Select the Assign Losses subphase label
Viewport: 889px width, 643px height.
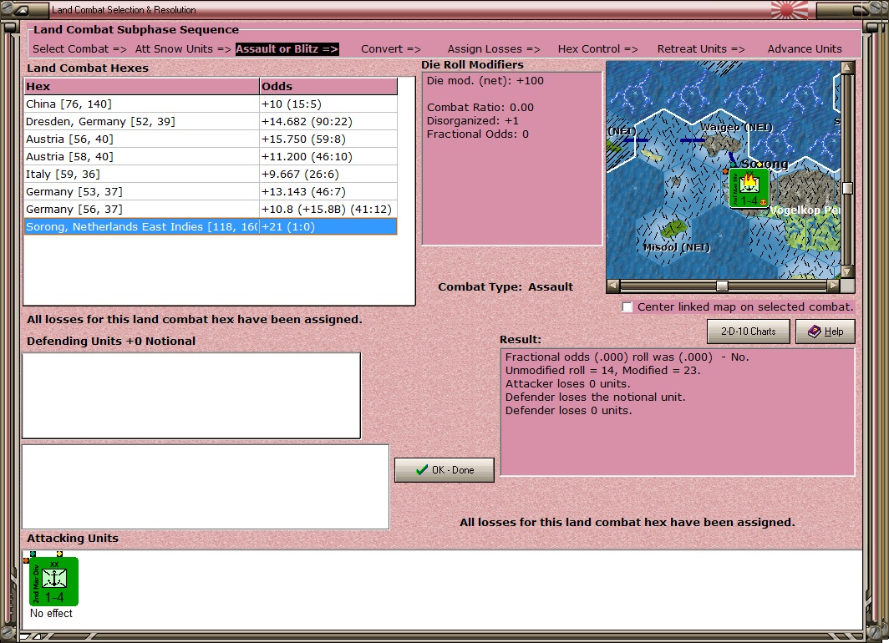494,49
